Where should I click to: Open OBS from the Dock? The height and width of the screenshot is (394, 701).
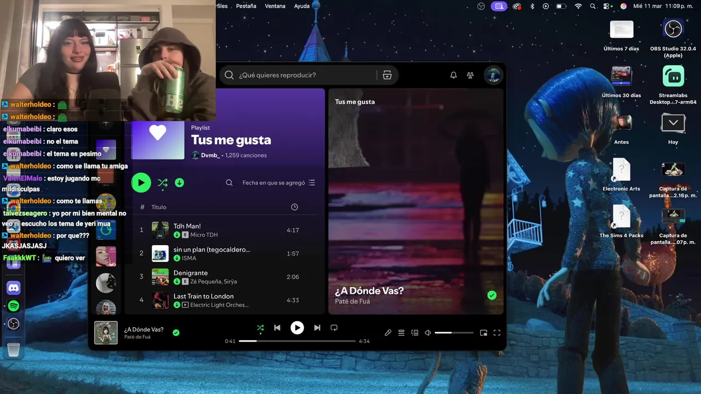[14, 324]
